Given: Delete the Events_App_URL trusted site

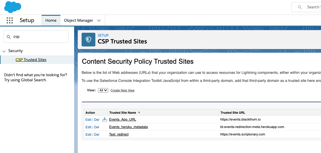Looking at the screenshot, I should click(97, 120).
